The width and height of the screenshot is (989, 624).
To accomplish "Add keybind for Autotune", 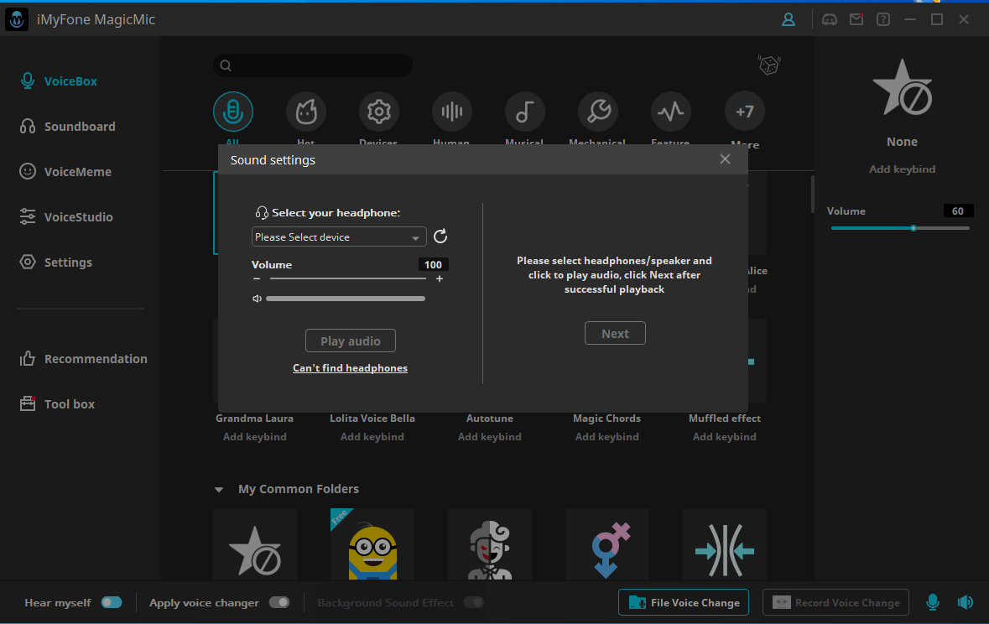I will click(x=489, y=437).
